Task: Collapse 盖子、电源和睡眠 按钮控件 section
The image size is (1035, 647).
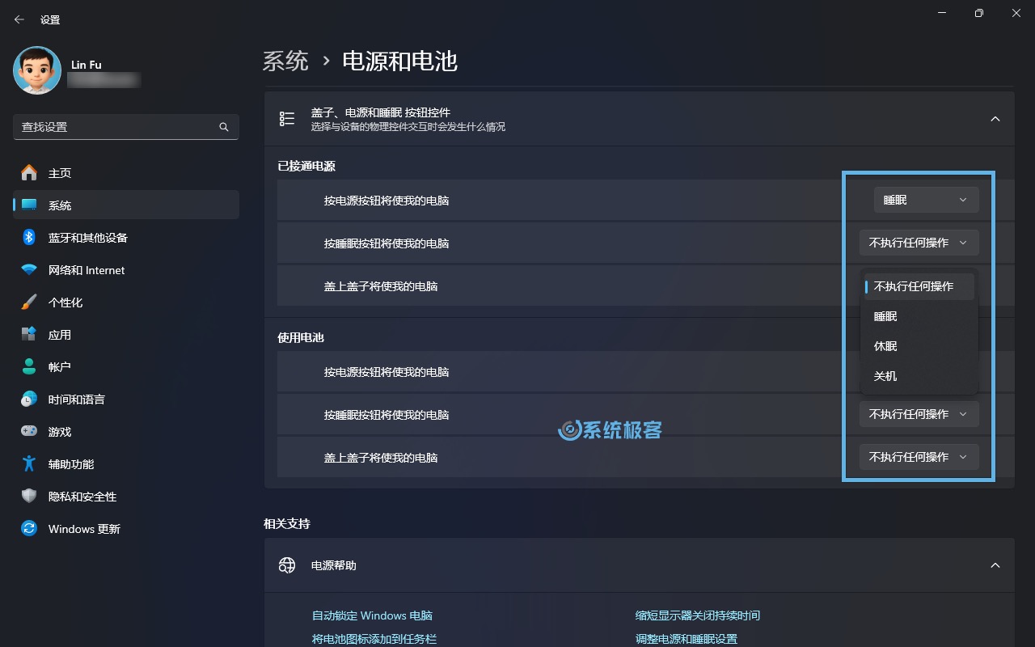Action: click(995, 119)
